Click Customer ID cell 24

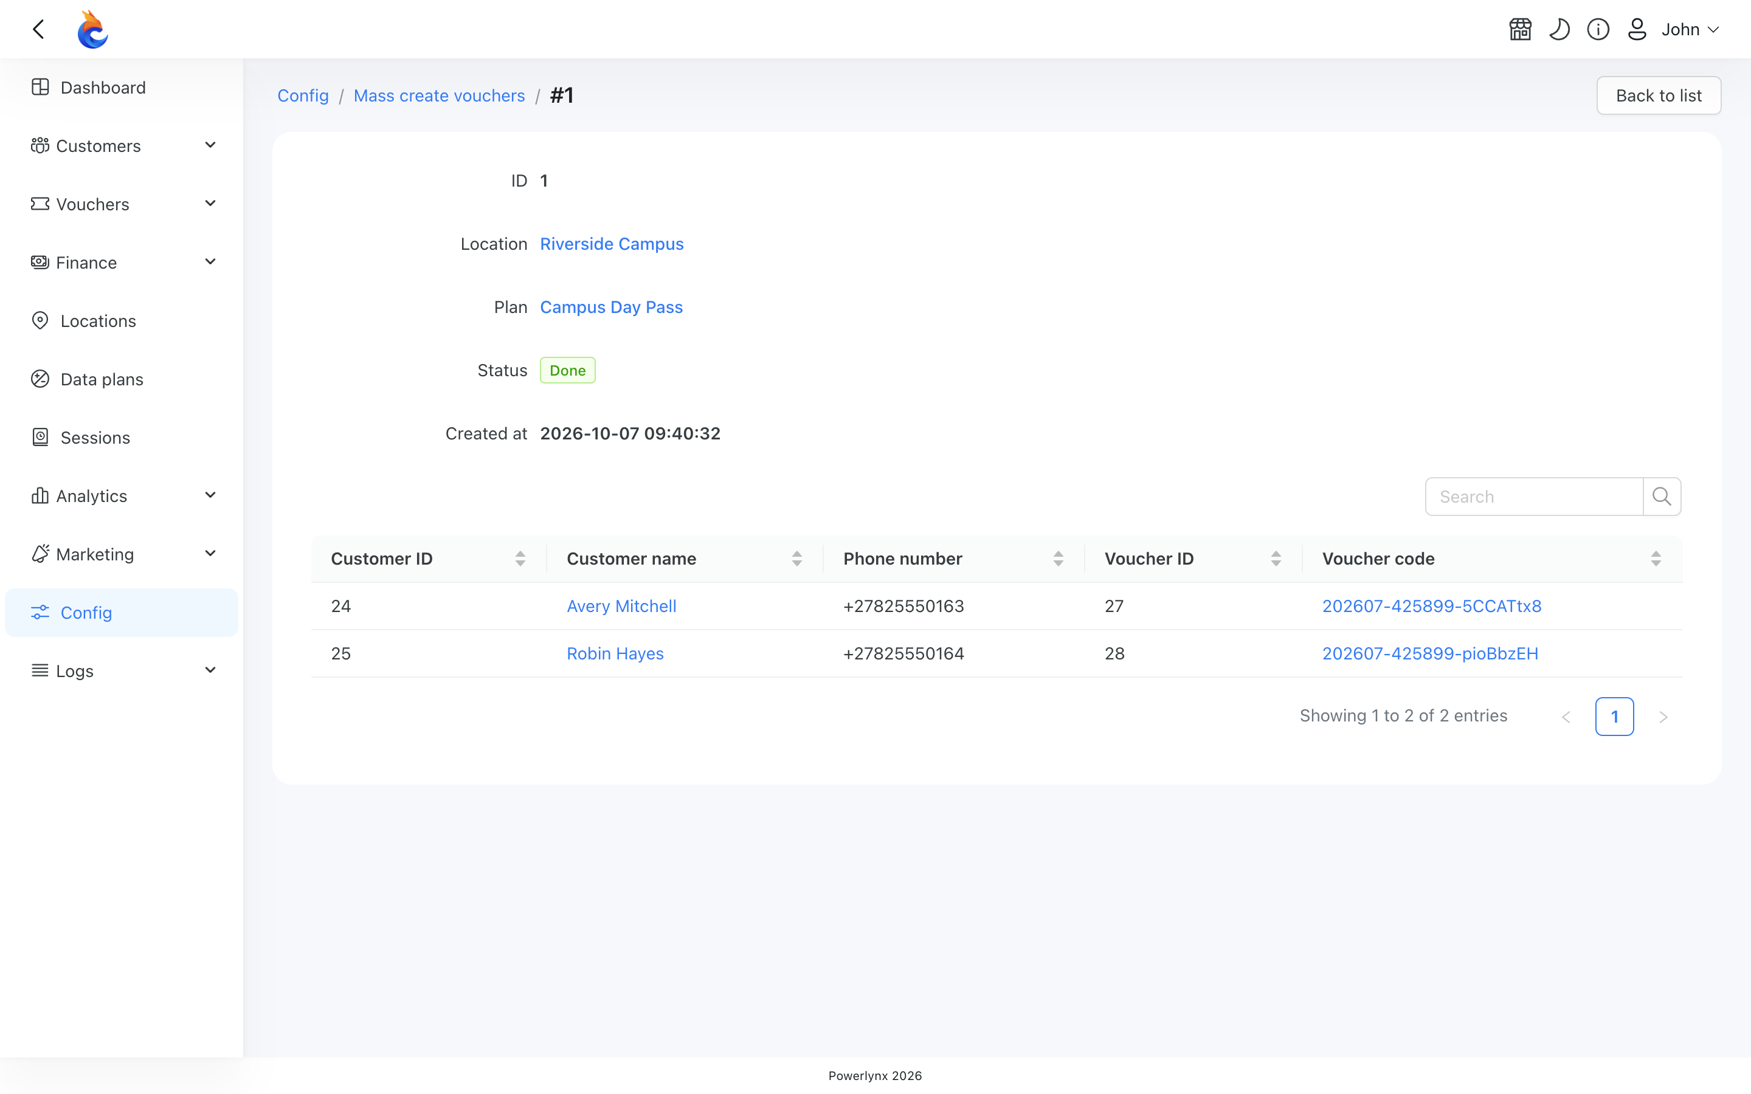point(341,607)
